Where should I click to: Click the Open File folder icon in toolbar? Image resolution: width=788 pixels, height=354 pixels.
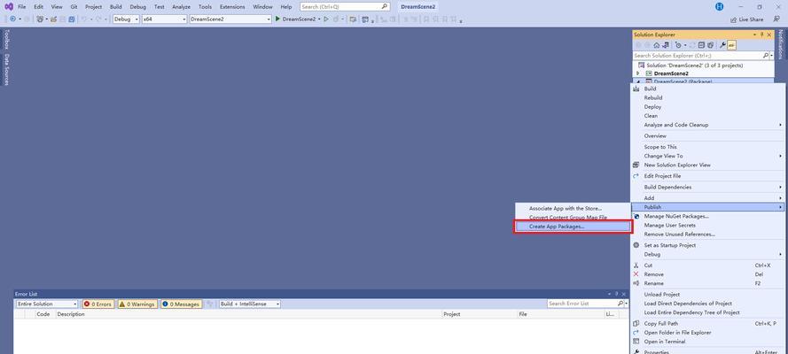(x=53, y=19)
